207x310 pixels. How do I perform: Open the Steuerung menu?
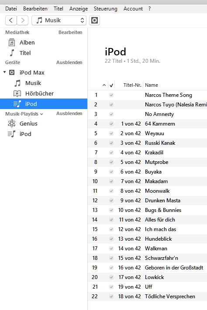105,9
